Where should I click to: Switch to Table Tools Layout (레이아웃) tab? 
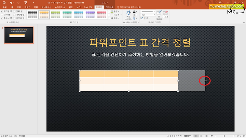point(109,7)
